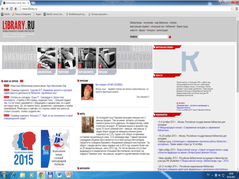Screen dimensions: 239x179
Task: Open Арт-галерея «HOMO LEGENS» link
Action: click(109, 85)
